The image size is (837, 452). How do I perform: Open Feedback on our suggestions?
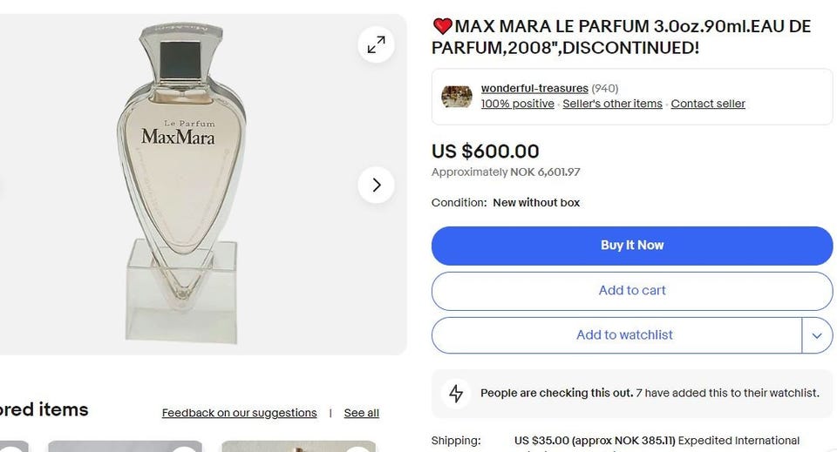239,413
